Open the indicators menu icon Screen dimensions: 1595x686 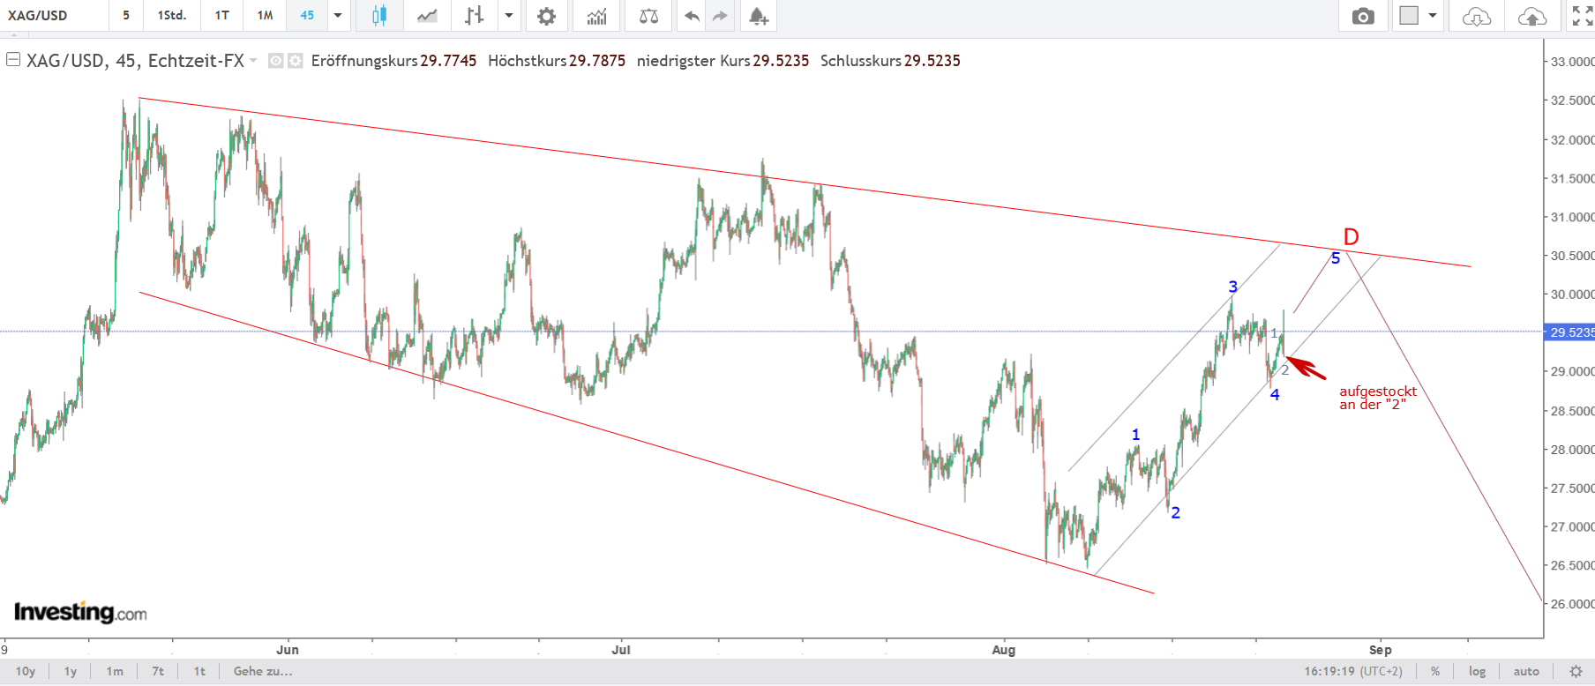coord(597,16)
